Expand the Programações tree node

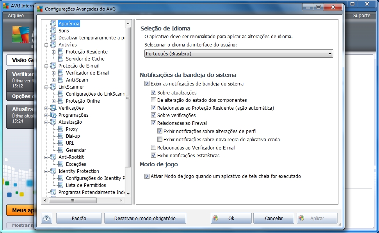click(46, 115)
